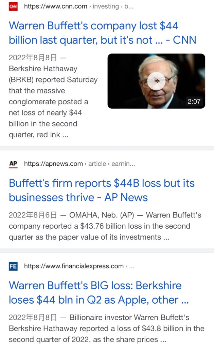Click the 2:07 video duration label
The height and width of the screenshot is (349, 214).
194,102
